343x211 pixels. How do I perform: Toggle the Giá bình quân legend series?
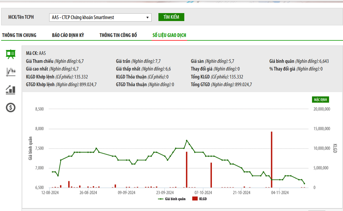pyautogui.click(x=175, y=199)
